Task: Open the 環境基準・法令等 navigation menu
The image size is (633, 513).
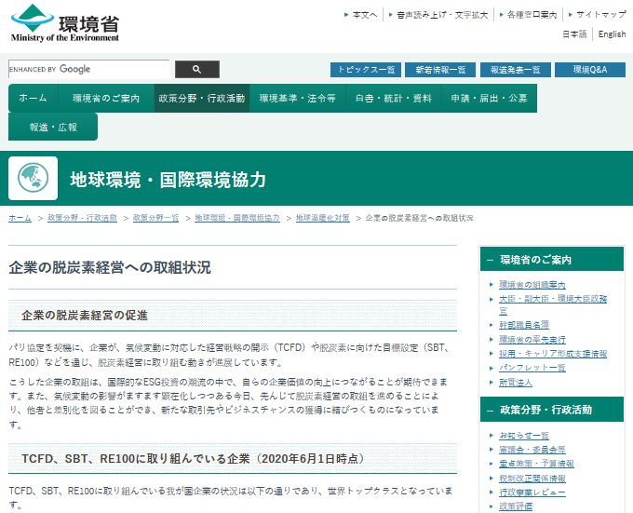Action: 297,98
